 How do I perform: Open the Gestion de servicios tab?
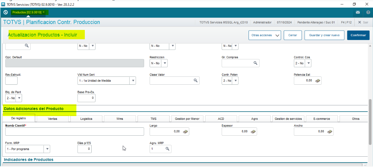point(288,118)
